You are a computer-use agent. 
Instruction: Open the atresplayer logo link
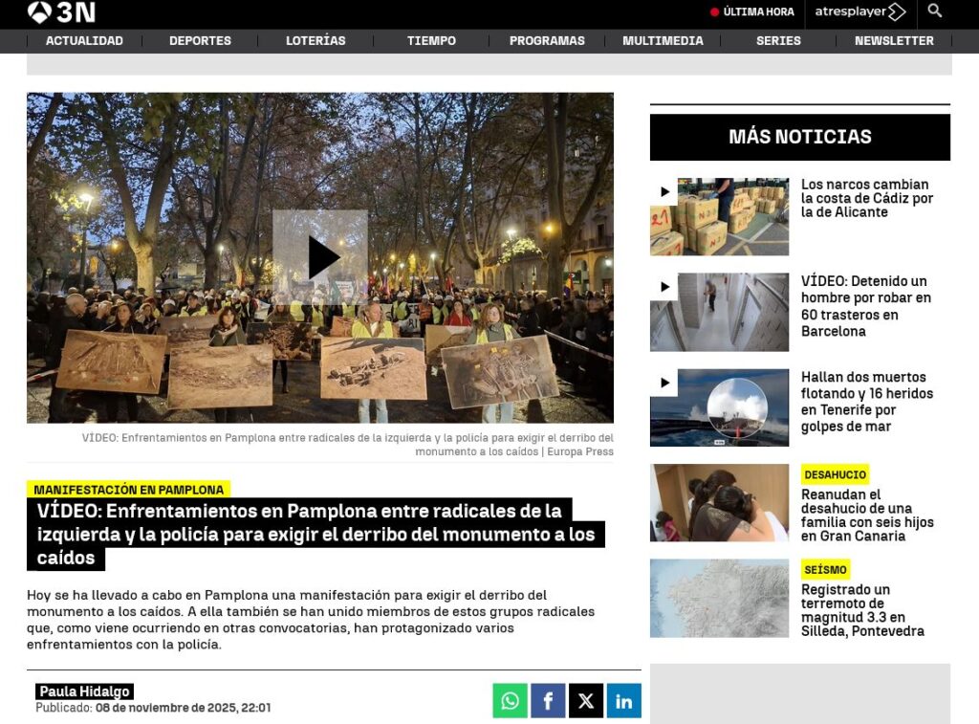point(859,12)
